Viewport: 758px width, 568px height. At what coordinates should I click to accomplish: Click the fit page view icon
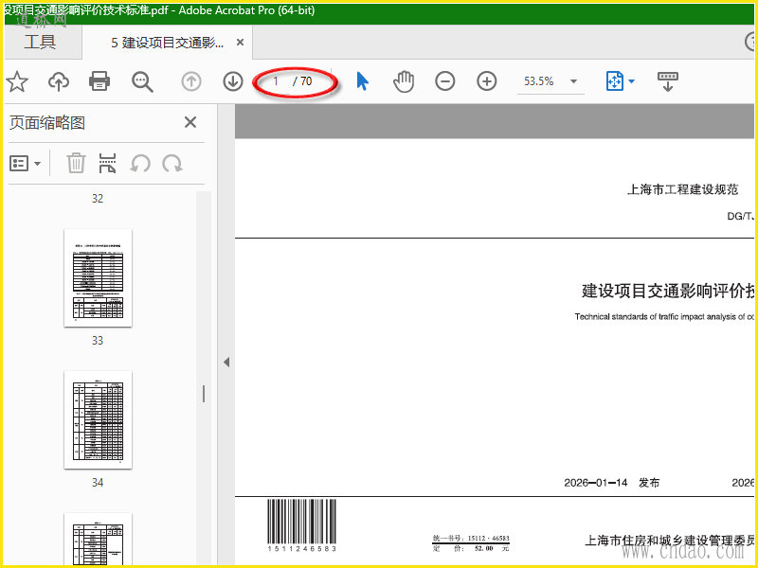coord(614,81)
